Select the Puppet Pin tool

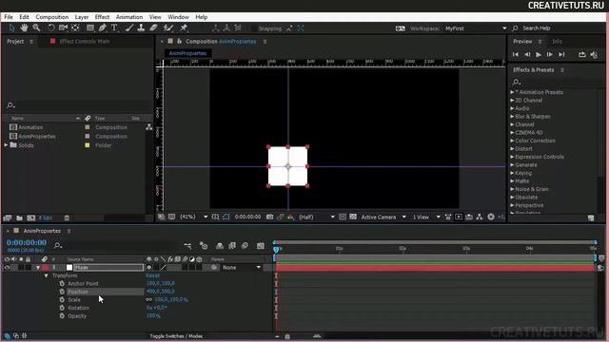tap(184, 28)
